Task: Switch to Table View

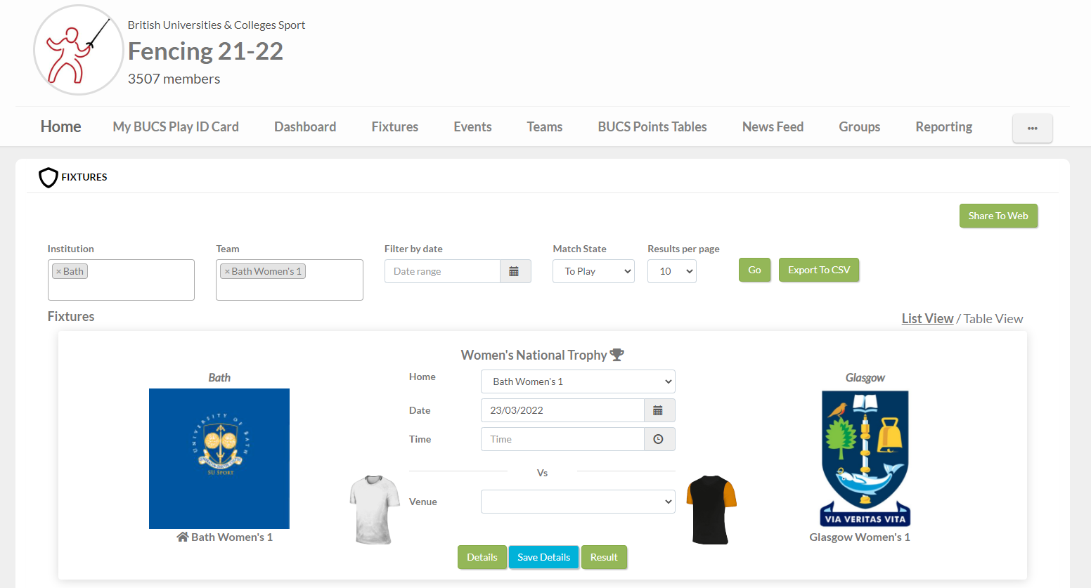Action: [993, 319]
